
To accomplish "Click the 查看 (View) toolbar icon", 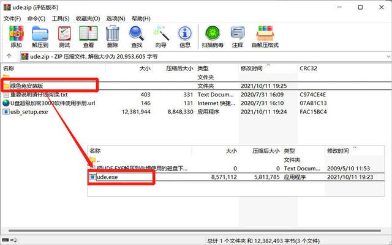I will [x=88, y=37].
